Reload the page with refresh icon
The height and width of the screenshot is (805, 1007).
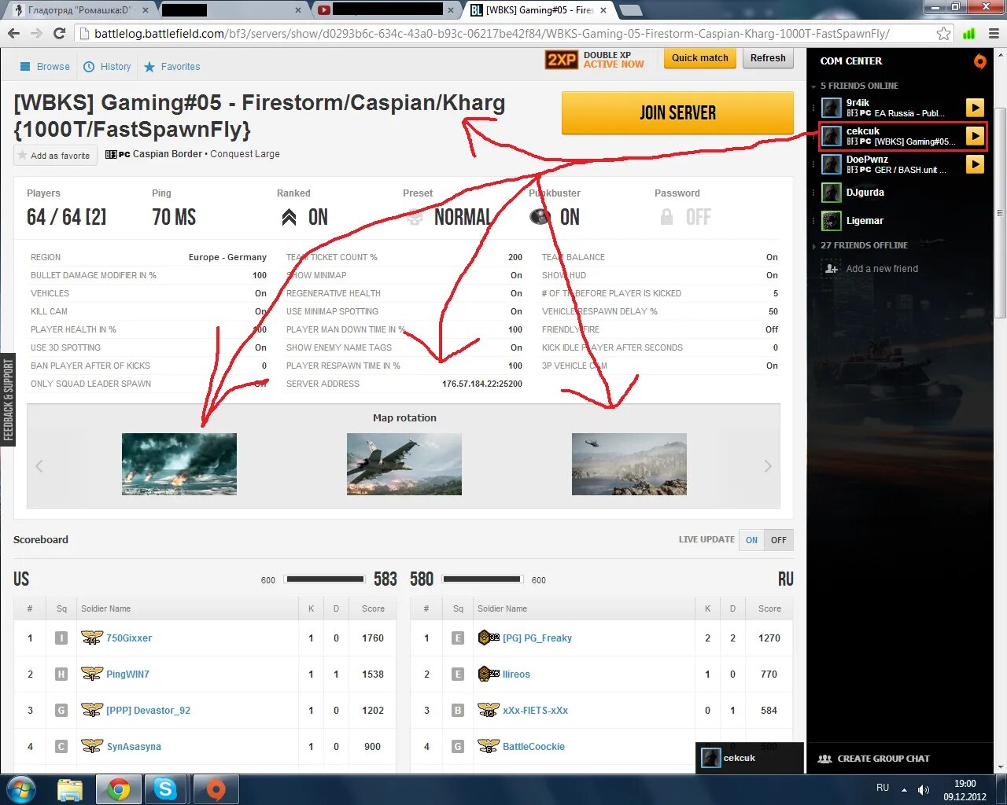coord(59,34)
